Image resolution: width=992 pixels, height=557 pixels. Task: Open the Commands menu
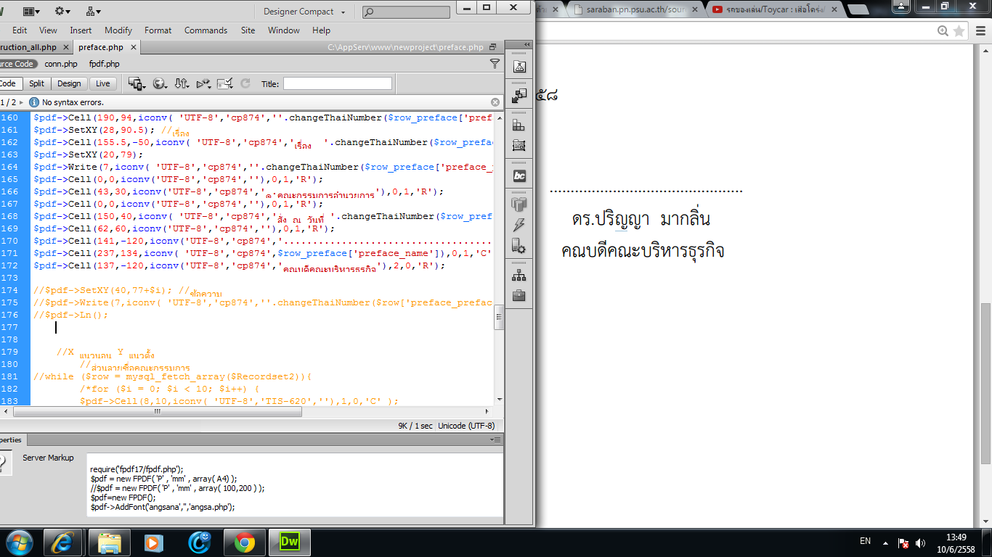(206, 30)
